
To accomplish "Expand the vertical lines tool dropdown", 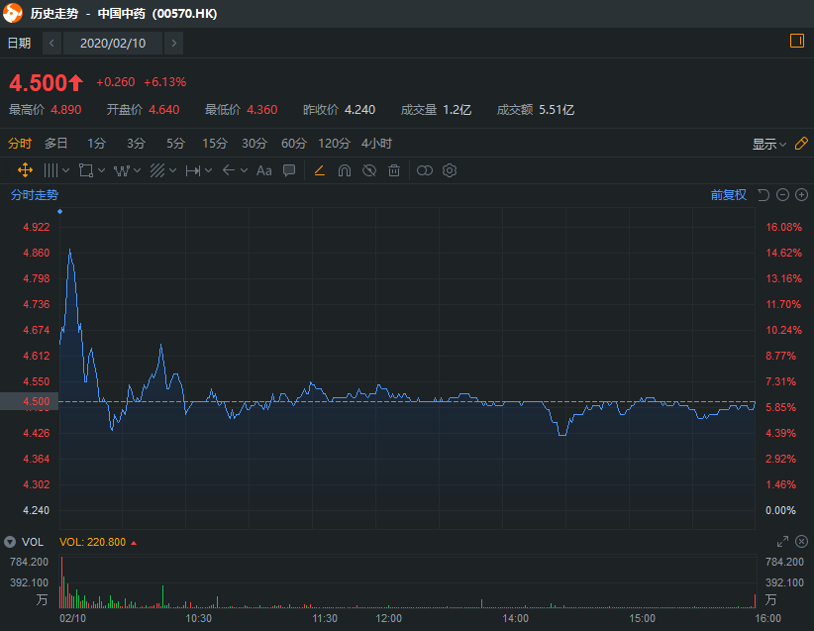I will (x=68, y=170).
